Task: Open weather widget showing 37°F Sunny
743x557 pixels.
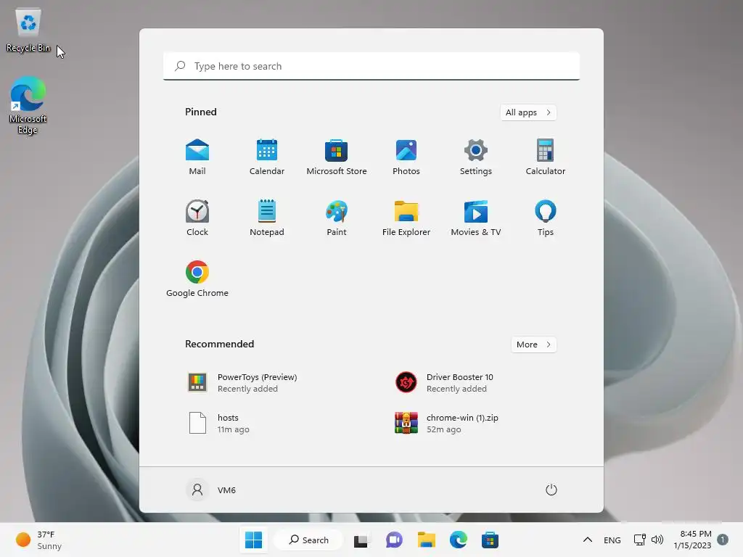Action: [39, 540]
